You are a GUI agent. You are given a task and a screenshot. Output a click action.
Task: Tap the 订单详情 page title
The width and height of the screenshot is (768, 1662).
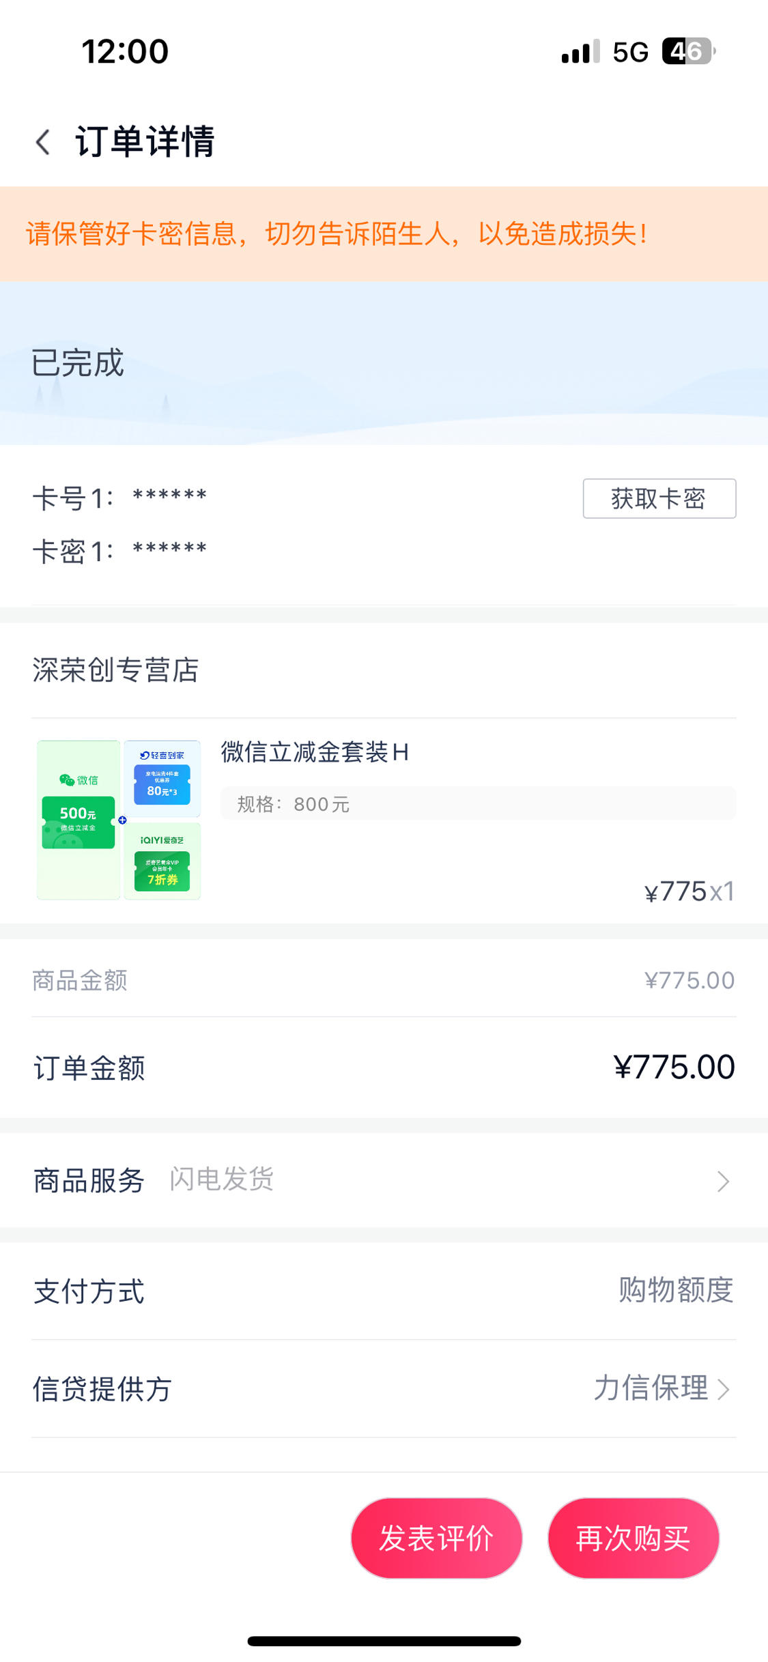145,141
